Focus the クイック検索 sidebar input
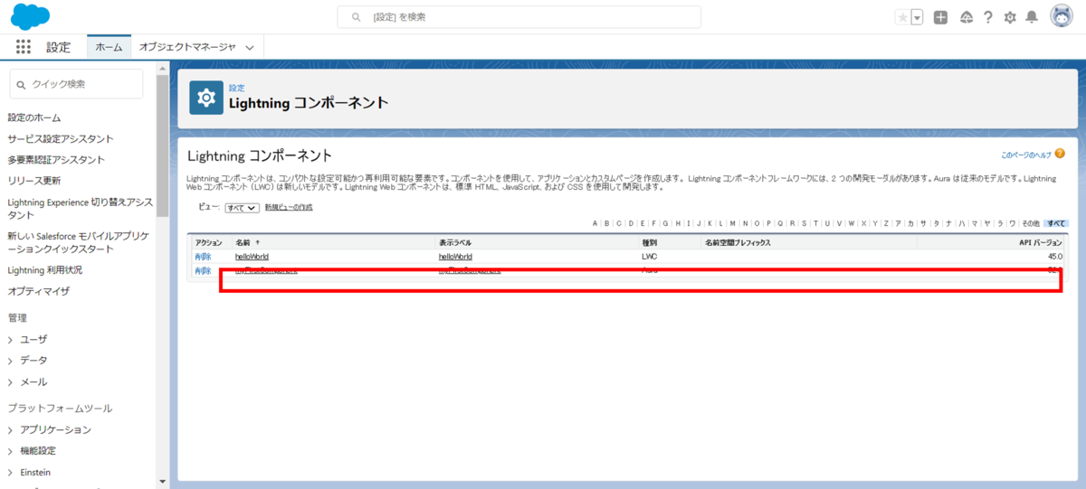This screenshot has height=489, width=1086. [76, 84]
